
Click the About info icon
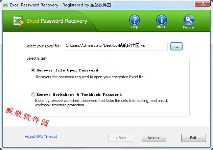coord(161,20)
